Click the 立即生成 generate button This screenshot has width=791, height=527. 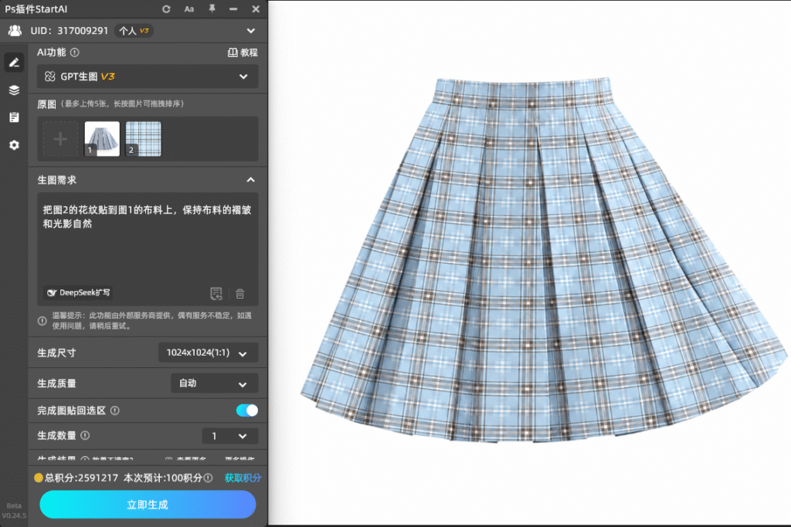[148, 505]
